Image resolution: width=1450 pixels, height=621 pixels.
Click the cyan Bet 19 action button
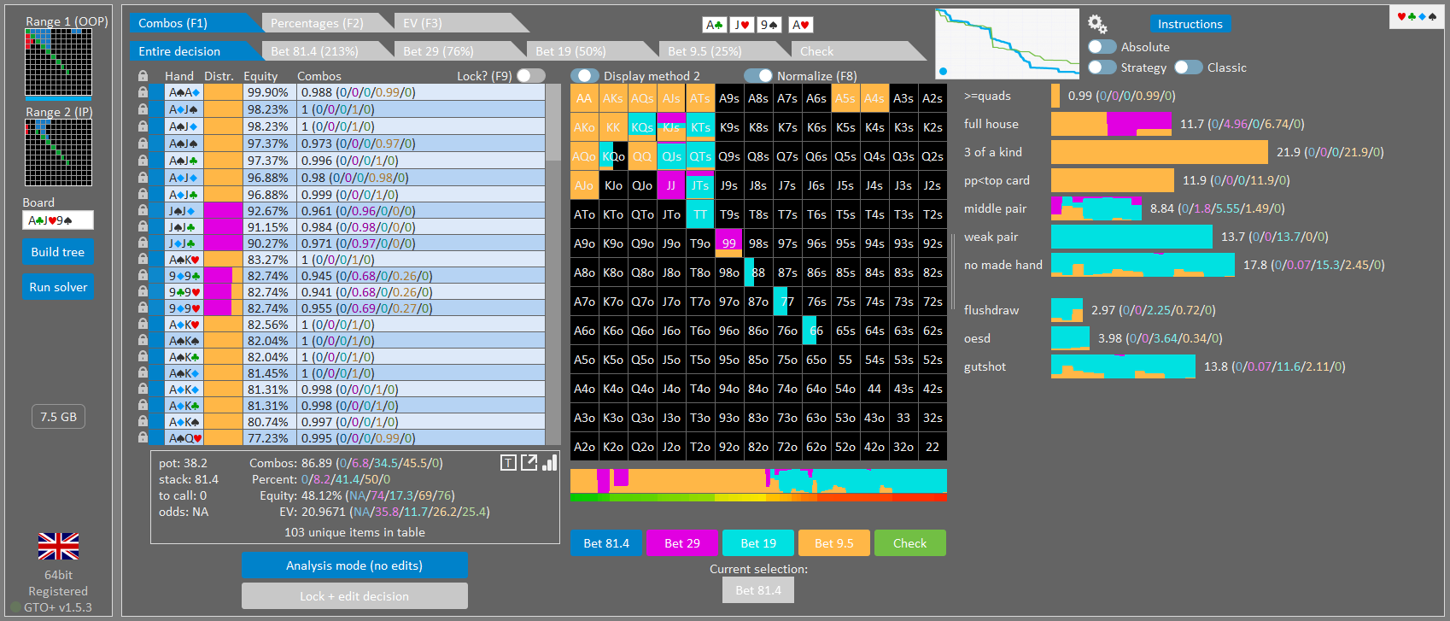coord(758,543)
